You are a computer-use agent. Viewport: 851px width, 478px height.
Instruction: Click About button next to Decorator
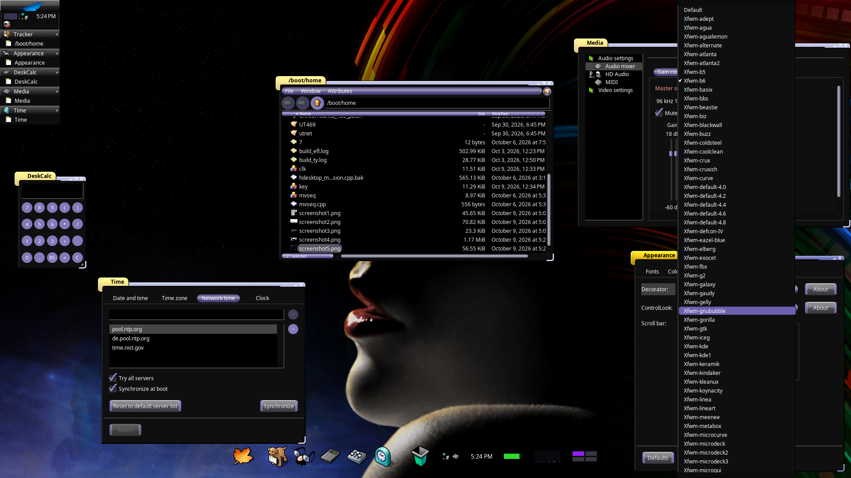(820, 289)
